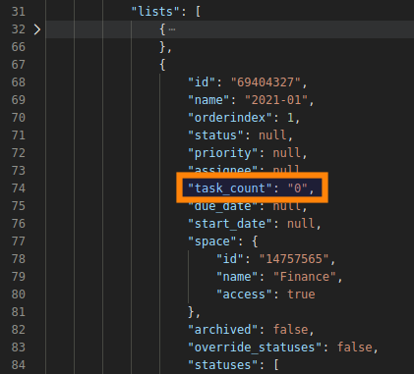Click line number 67 in the gutter
This screenshot has height=374, width=414.
tap(19, 65)
